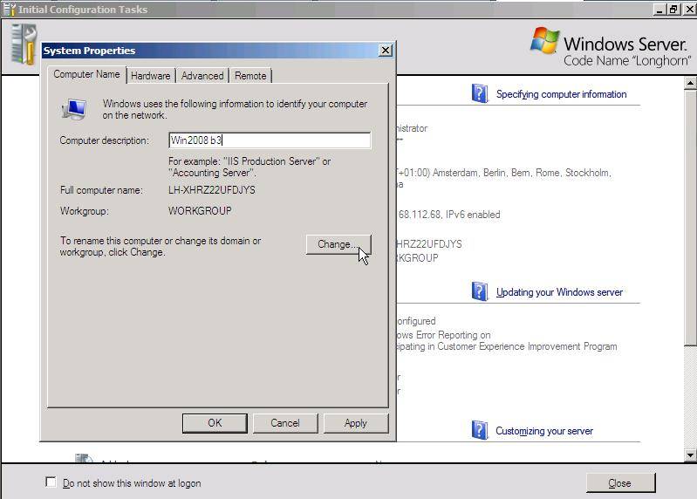Click the computer icon in System Properties

pyautogui.click(x=74, y=109)
